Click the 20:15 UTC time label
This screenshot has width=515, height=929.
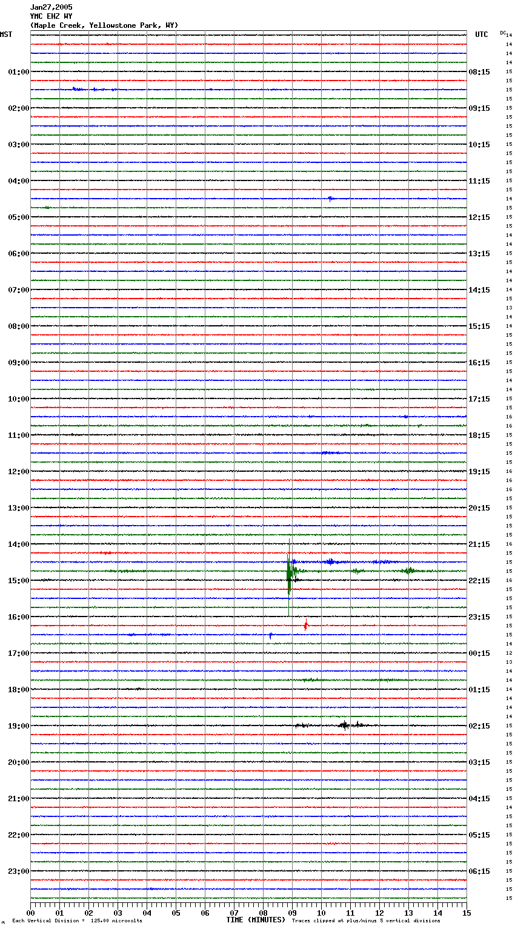pyautogui.click(x=479, y=508)
